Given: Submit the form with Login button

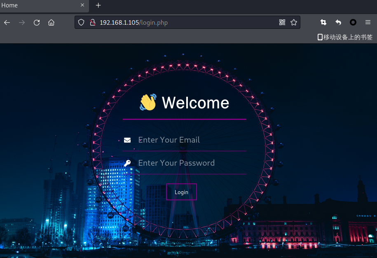Looking at the screenshot, I should (182, 192).
